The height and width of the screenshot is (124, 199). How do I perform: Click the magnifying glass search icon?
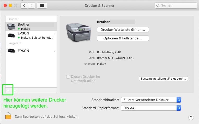pos(158,5)
